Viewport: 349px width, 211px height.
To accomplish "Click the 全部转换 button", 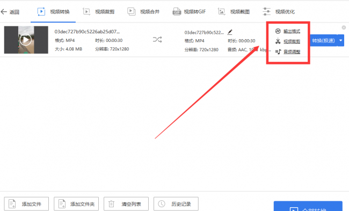I will click(x=308, y=207).
